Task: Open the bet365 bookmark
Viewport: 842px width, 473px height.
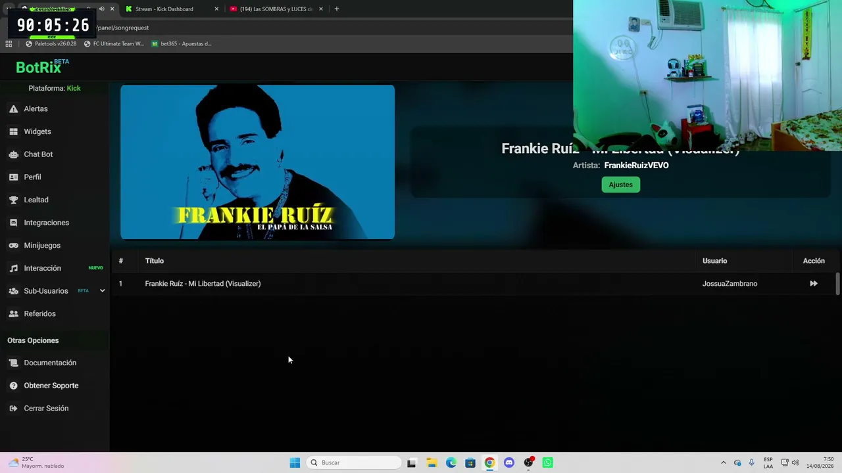Action: pyautogui.click(x=182, y=44)
